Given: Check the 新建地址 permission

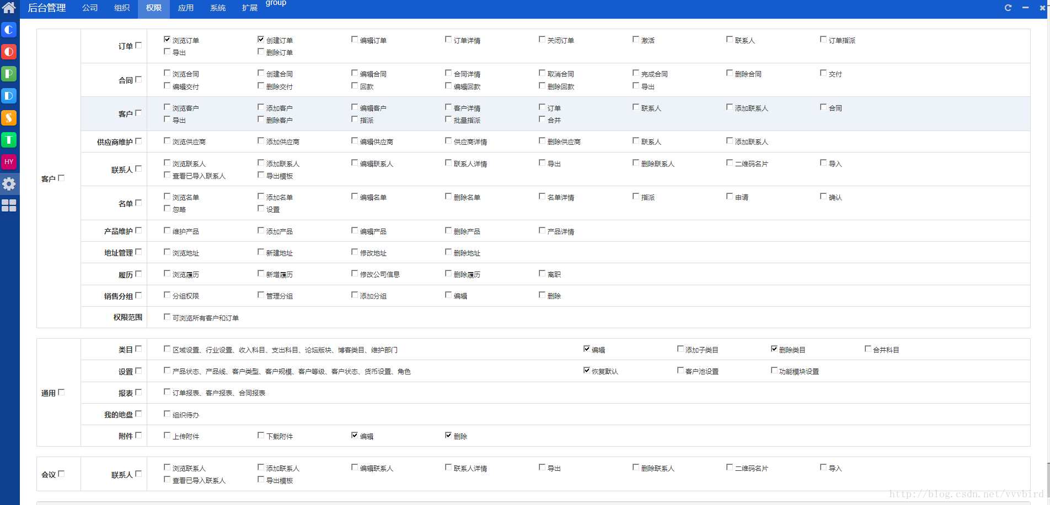Looking at the screenshot, I should click(261, 252).
